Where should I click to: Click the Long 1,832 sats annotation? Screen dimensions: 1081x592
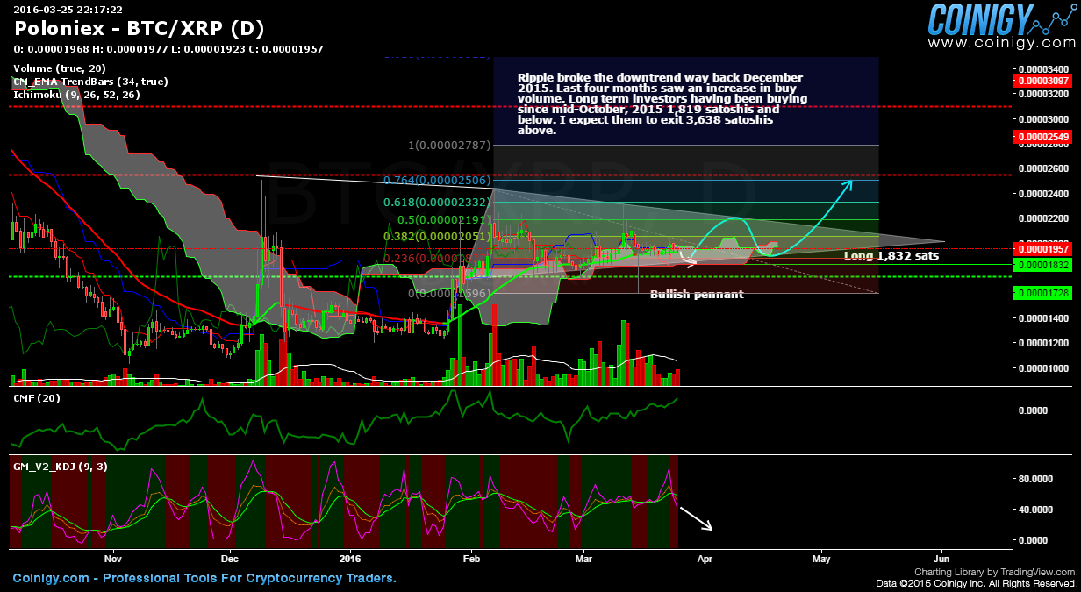click(891, 256)
